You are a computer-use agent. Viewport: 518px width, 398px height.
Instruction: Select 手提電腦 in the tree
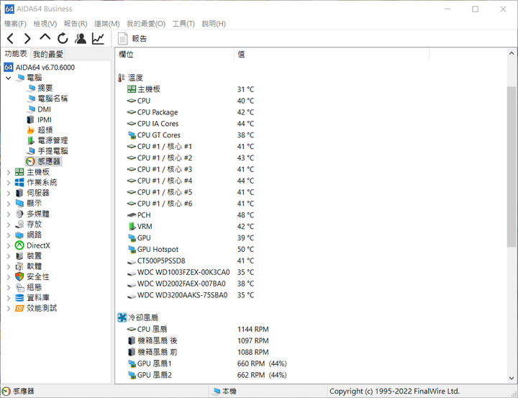(x=53, y=151)
